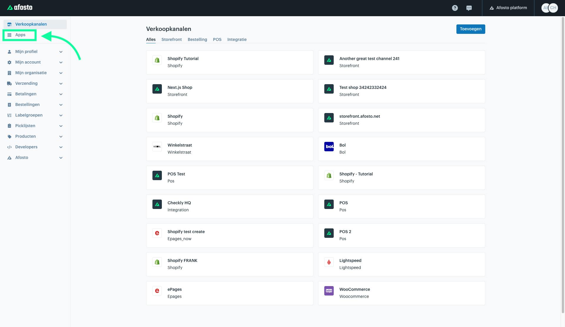Expand the Verzending chevron
This screenshot has height=327, width=565.
pos(61,84)
